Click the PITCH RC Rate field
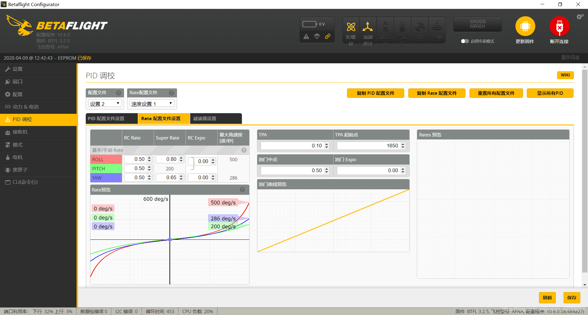The width and height of the screenshot is (588, 315). (138, 169)
